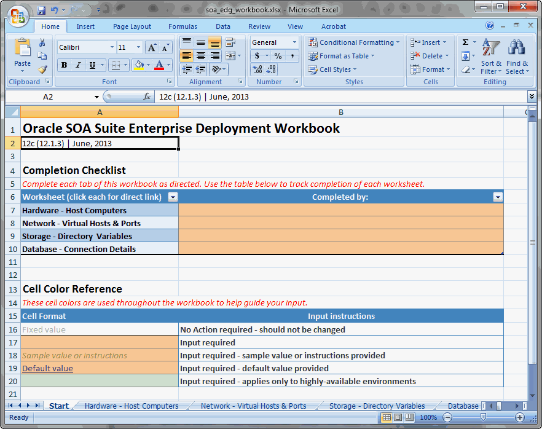Viewport: 542px width, 429px height.
Task: Click Select All corner box
Action: point(13,112)
